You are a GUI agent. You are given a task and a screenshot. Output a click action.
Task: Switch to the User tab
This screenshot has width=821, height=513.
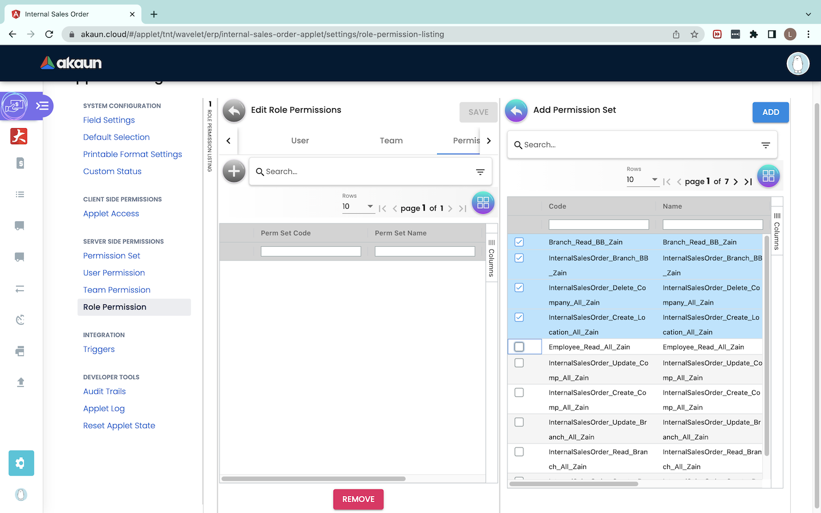pos(300,141)
